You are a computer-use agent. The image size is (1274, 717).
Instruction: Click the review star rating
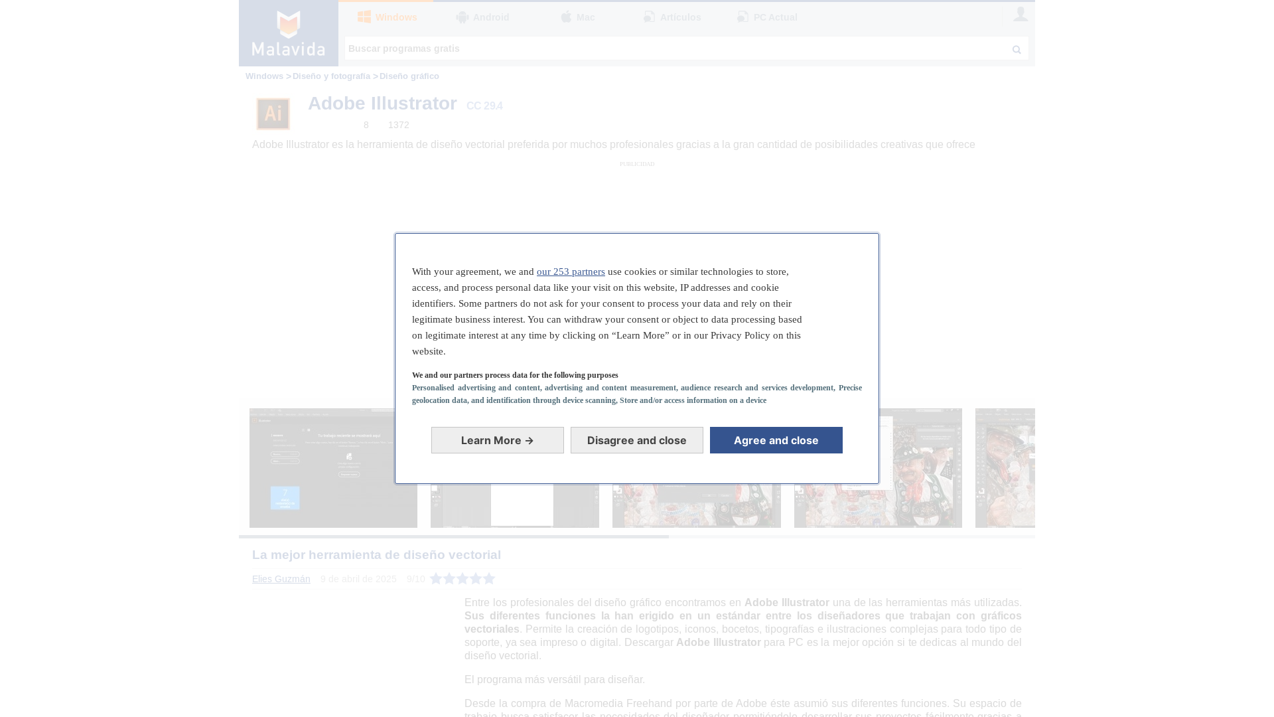tap(462, 579)
